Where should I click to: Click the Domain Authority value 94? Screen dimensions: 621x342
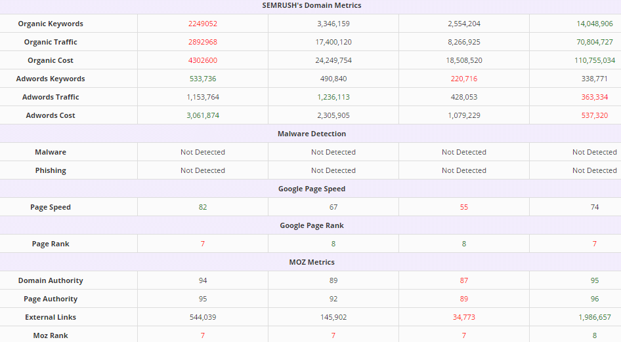(x=203, y=280)
